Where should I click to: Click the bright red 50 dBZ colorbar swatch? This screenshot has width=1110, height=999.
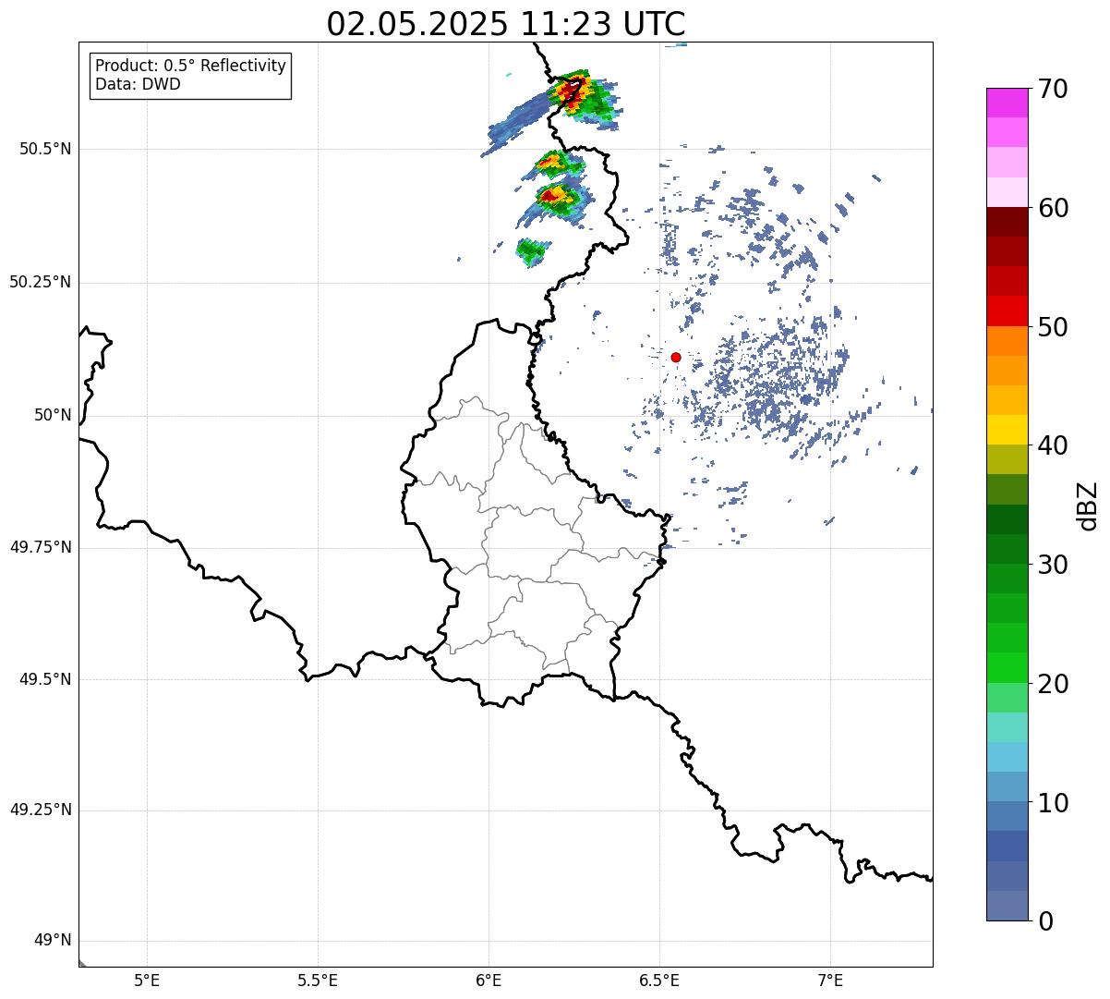1007,311
